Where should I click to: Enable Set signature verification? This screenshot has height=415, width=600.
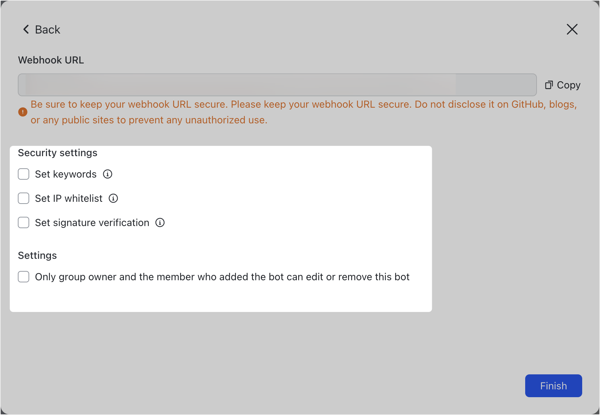click(23, 222)
